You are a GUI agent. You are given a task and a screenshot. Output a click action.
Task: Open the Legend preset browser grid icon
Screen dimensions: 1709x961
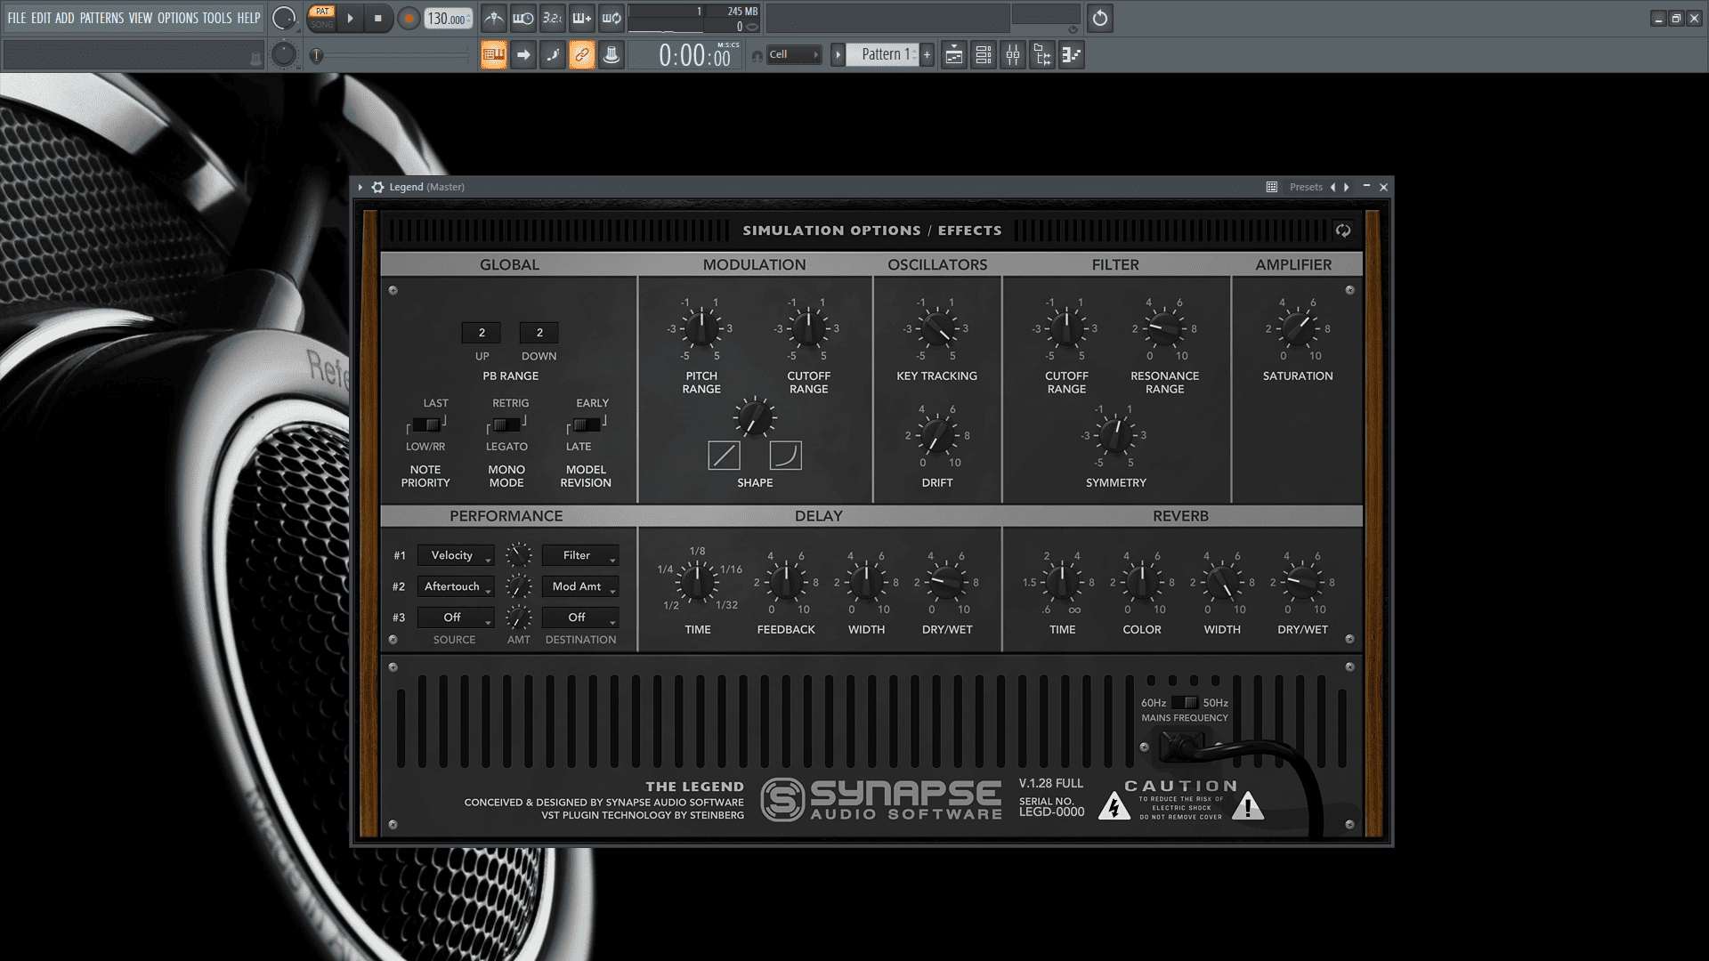click(x=1272, y=187)
